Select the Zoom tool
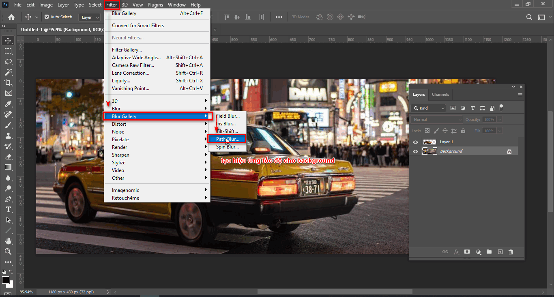This screenshot has width=554, height=297. coord(8,252)
